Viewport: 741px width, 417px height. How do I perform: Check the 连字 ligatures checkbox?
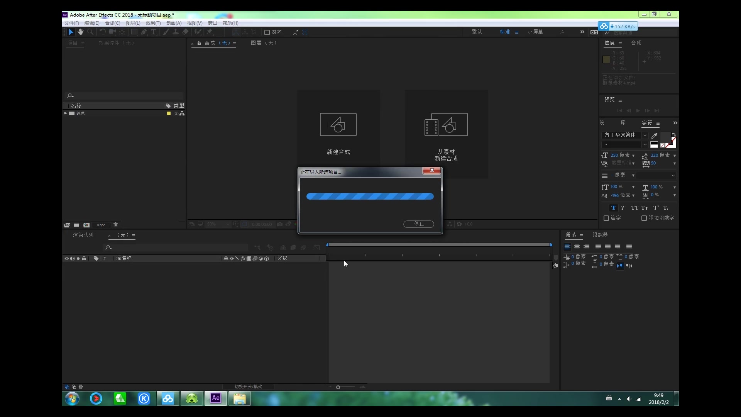[606, 218]
